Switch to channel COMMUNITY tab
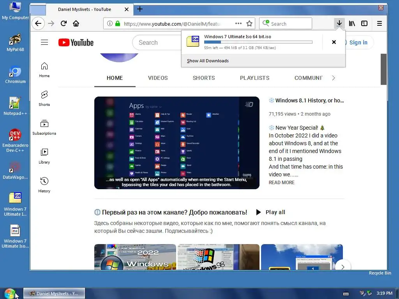The width and height of the screenshot is (399, 299). point(309,78)
